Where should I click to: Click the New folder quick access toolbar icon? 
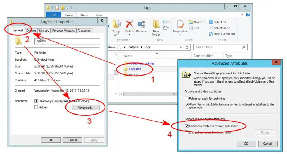point(63,8)
